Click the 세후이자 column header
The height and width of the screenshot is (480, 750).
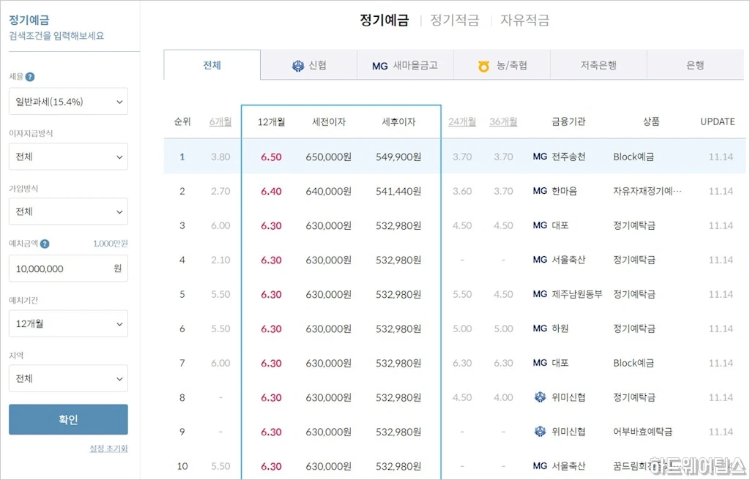click(x=398, y=122)
